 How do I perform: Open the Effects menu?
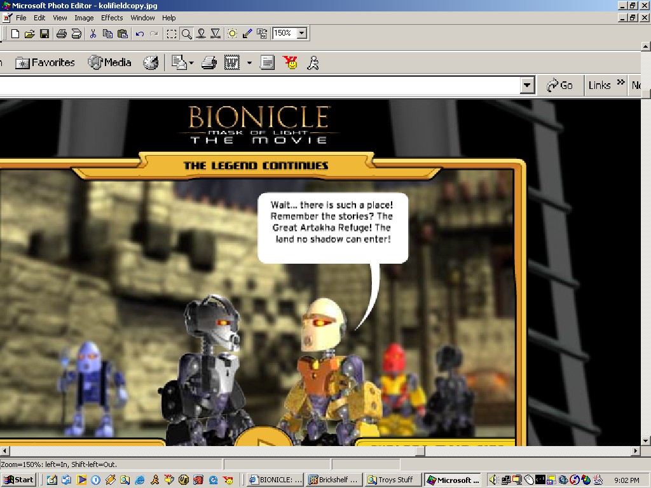pyautogui.click(x=112, y=18)
